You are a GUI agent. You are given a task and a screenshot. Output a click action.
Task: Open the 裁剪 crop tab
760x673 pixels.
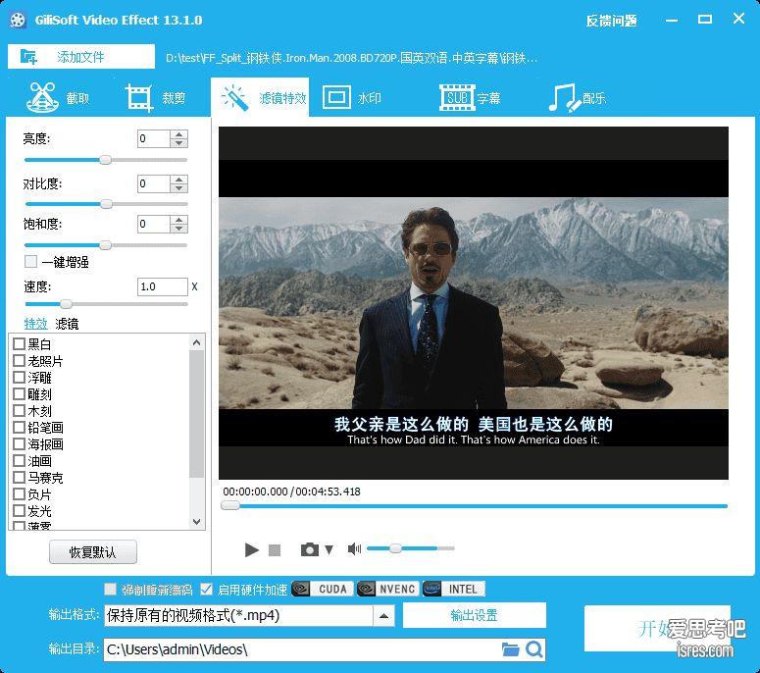[x=155, y=98]
